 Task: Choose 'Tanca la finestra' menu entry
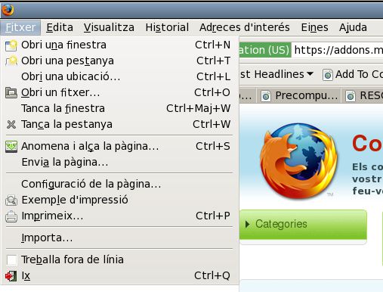click(119, 109)
